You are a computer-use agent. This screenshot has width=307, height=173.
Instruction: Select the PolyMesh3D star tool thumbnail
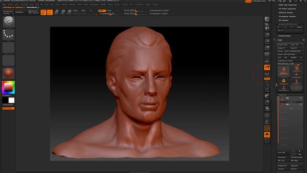click(296, 75)
